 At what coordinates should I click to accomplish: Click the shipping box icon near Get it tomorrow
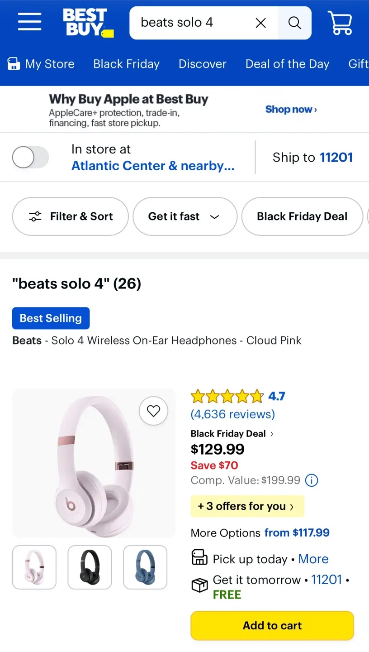coord(199,585)
